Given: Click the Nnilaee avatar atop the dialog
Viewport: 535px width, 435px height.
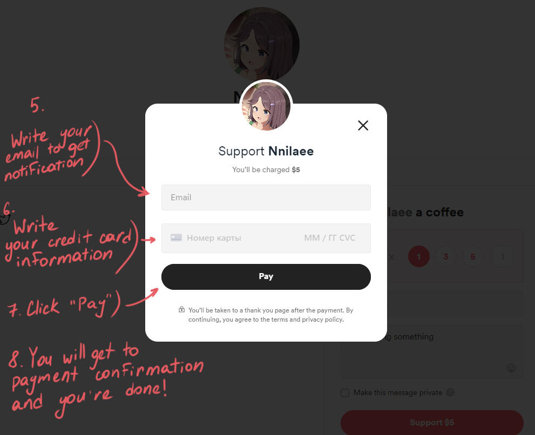Looking at the screenshot, I should 266,106.
